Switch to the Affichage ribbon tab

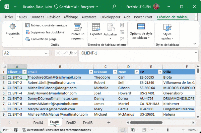point(71,17)
